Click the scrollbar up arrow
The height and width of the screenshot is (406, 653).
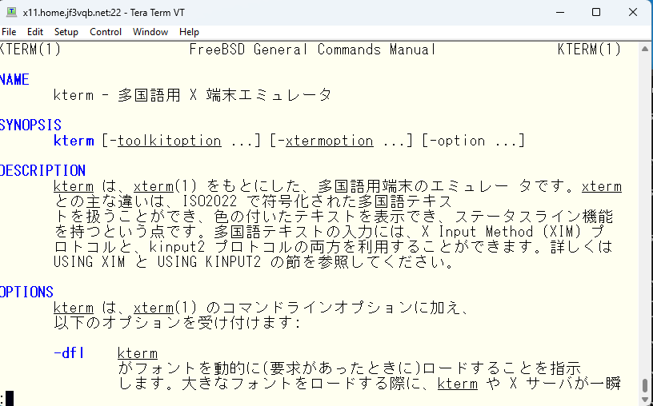point(645,49)
